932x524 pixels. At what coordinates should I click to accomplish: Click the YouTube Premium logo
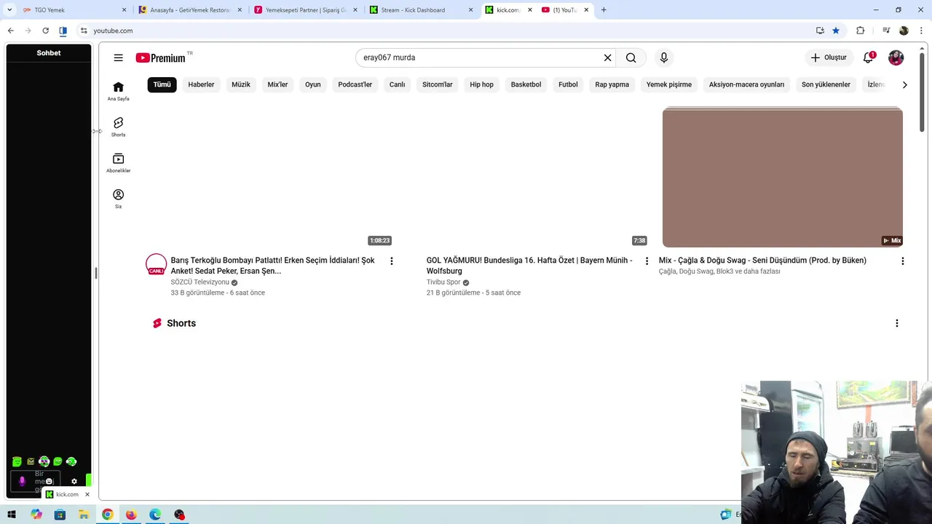click(161, 57)
